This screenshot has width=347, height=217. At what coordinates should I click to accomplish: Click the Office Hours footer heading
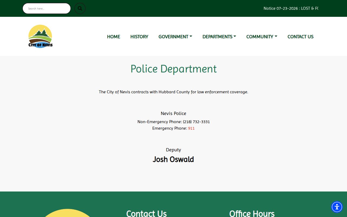(252, 213)
